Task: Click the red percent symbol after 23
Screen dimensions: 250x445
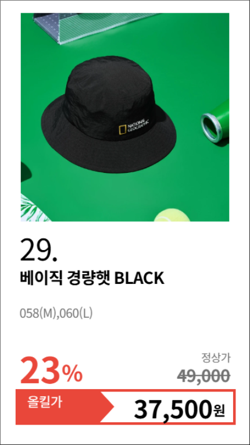Action: point(72,374)
